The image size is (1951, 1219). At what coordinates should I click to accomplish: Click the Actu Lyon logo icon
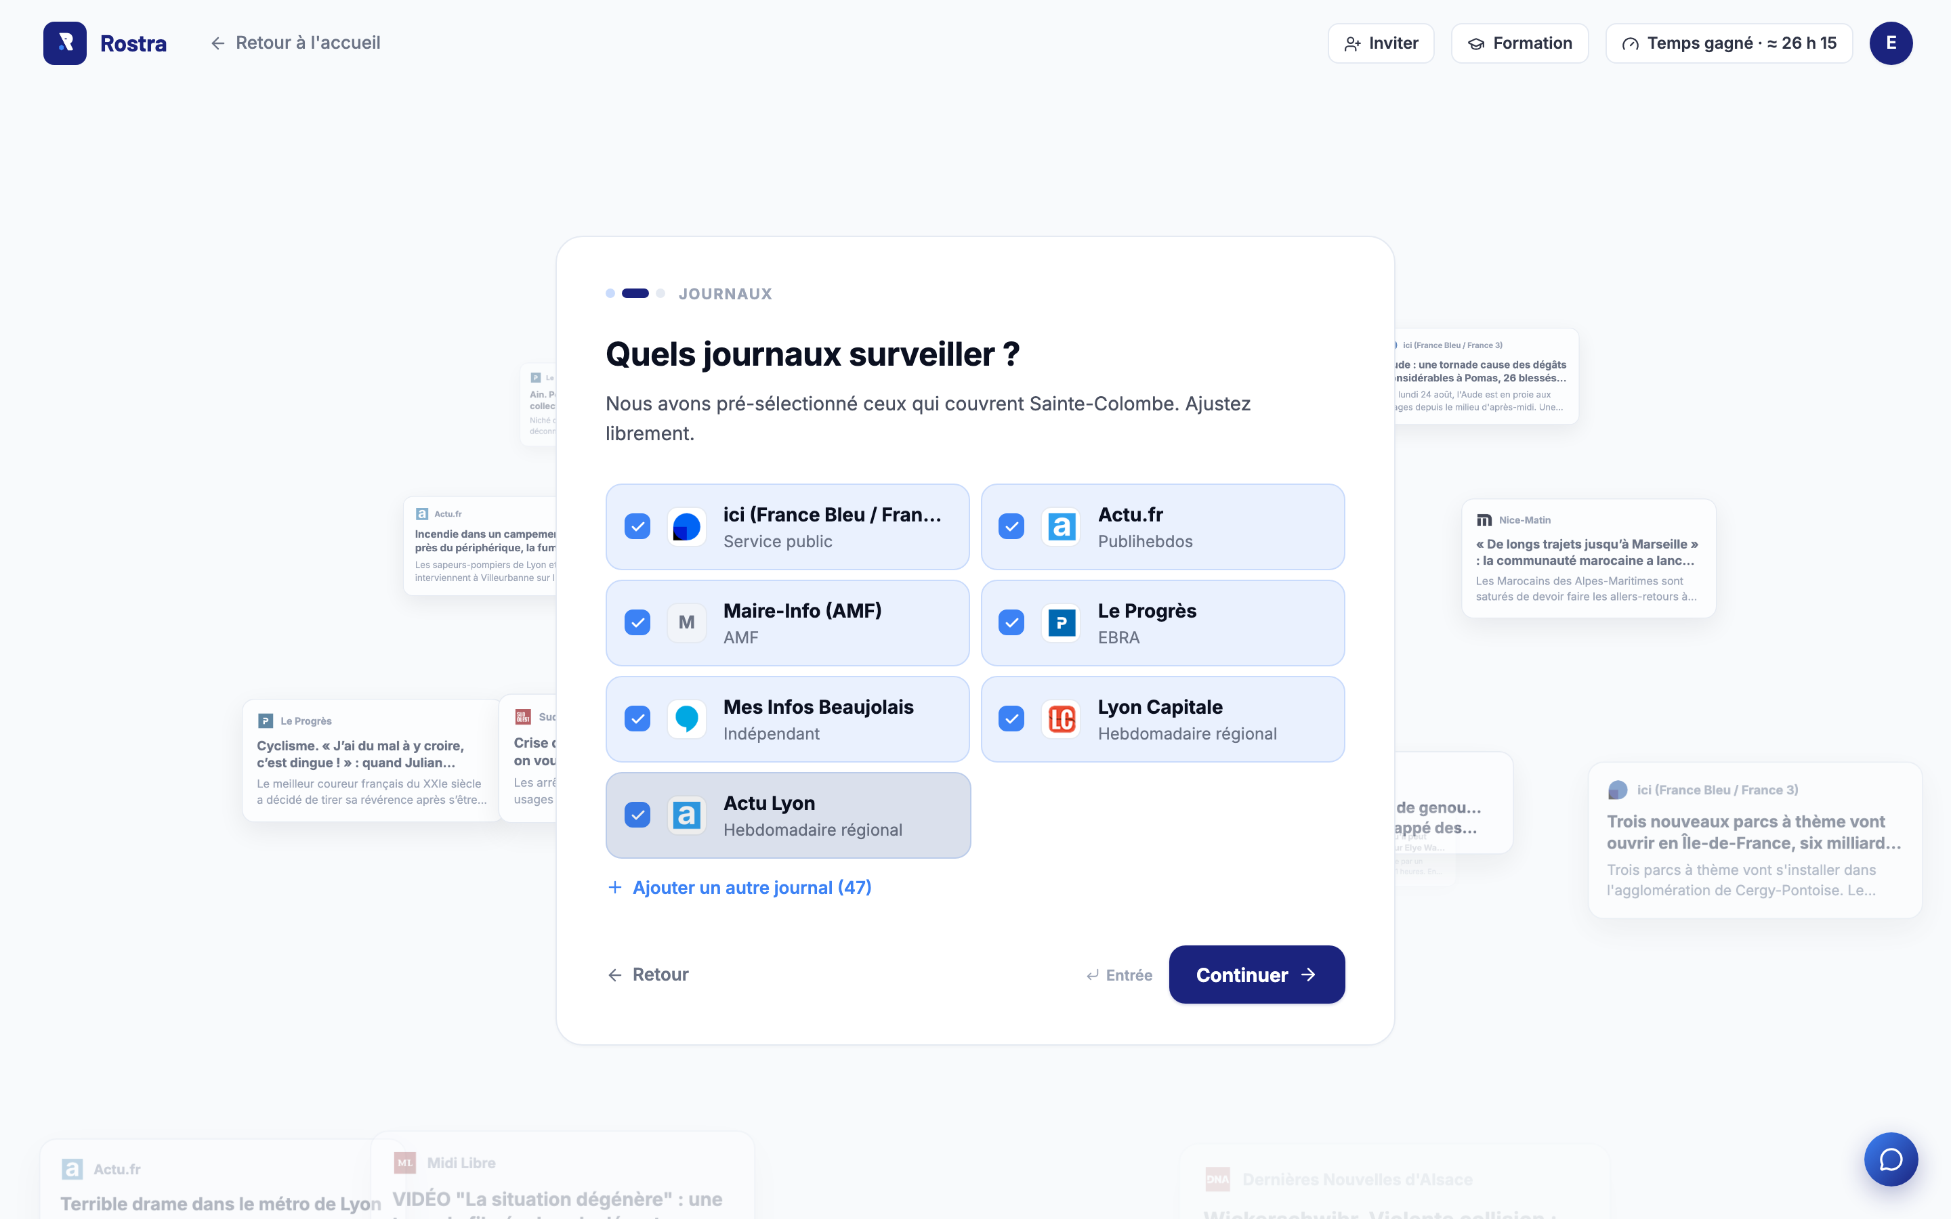tap(687, 815)
